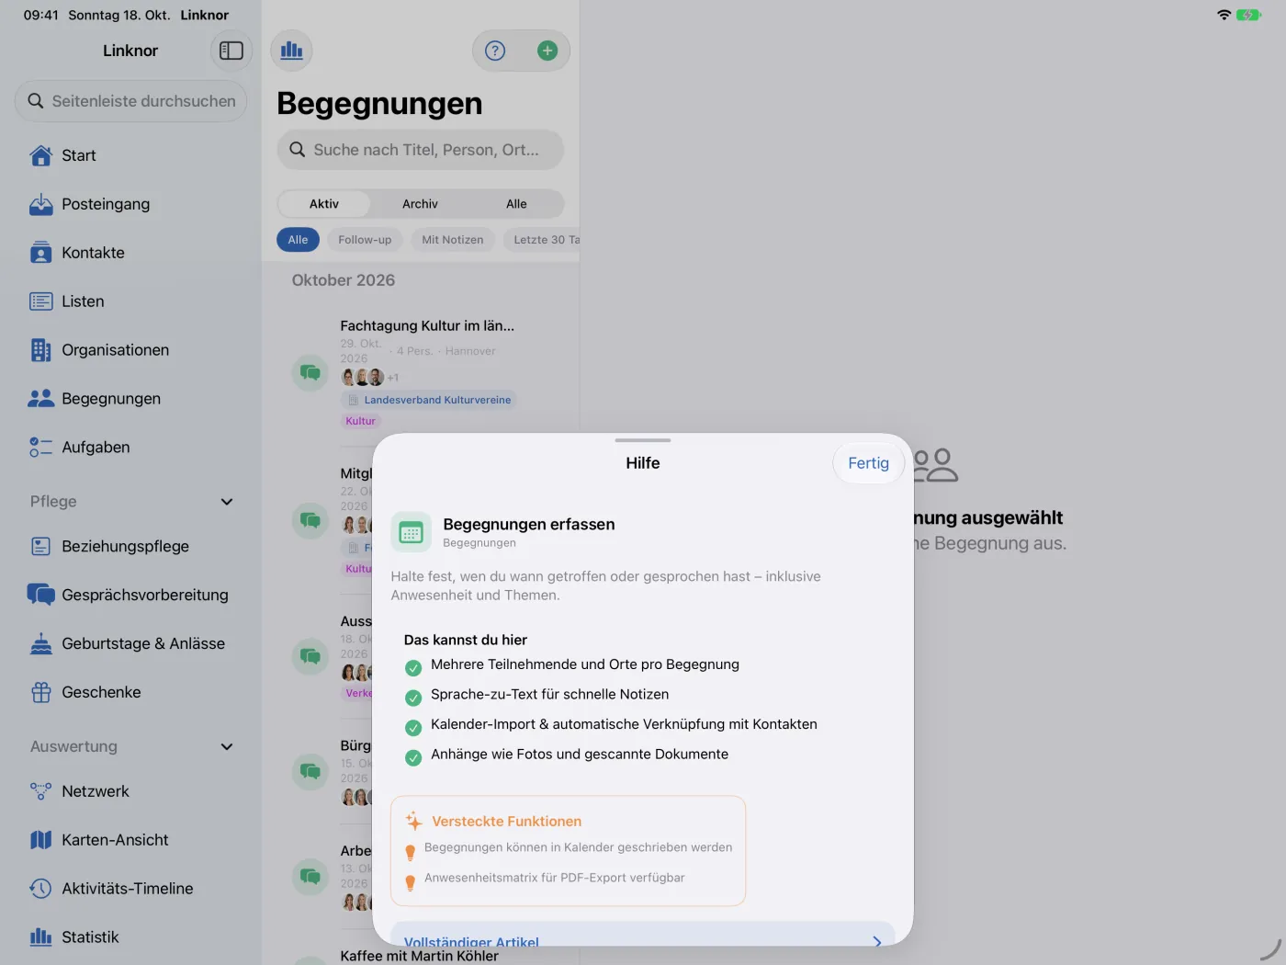
Task: Open Start in the sidebar
Action: (x=130, y=155)
